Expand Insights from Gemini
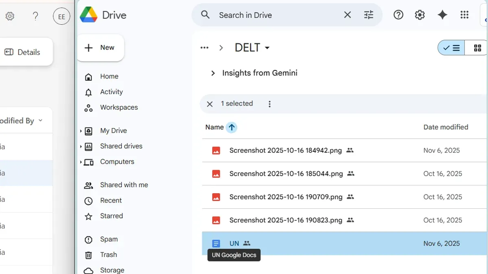The height and width of the screenshot is (274, 488). pos(213,73)
